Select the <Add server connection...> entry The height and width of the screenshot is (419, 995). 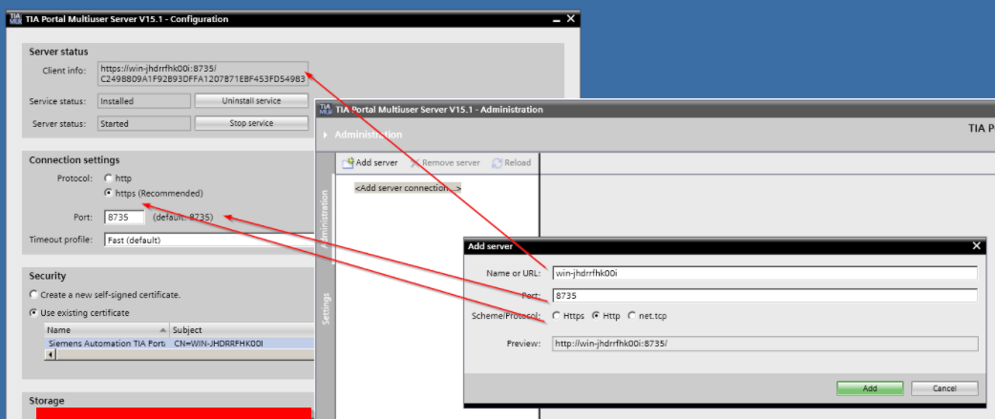pos(408,188)
